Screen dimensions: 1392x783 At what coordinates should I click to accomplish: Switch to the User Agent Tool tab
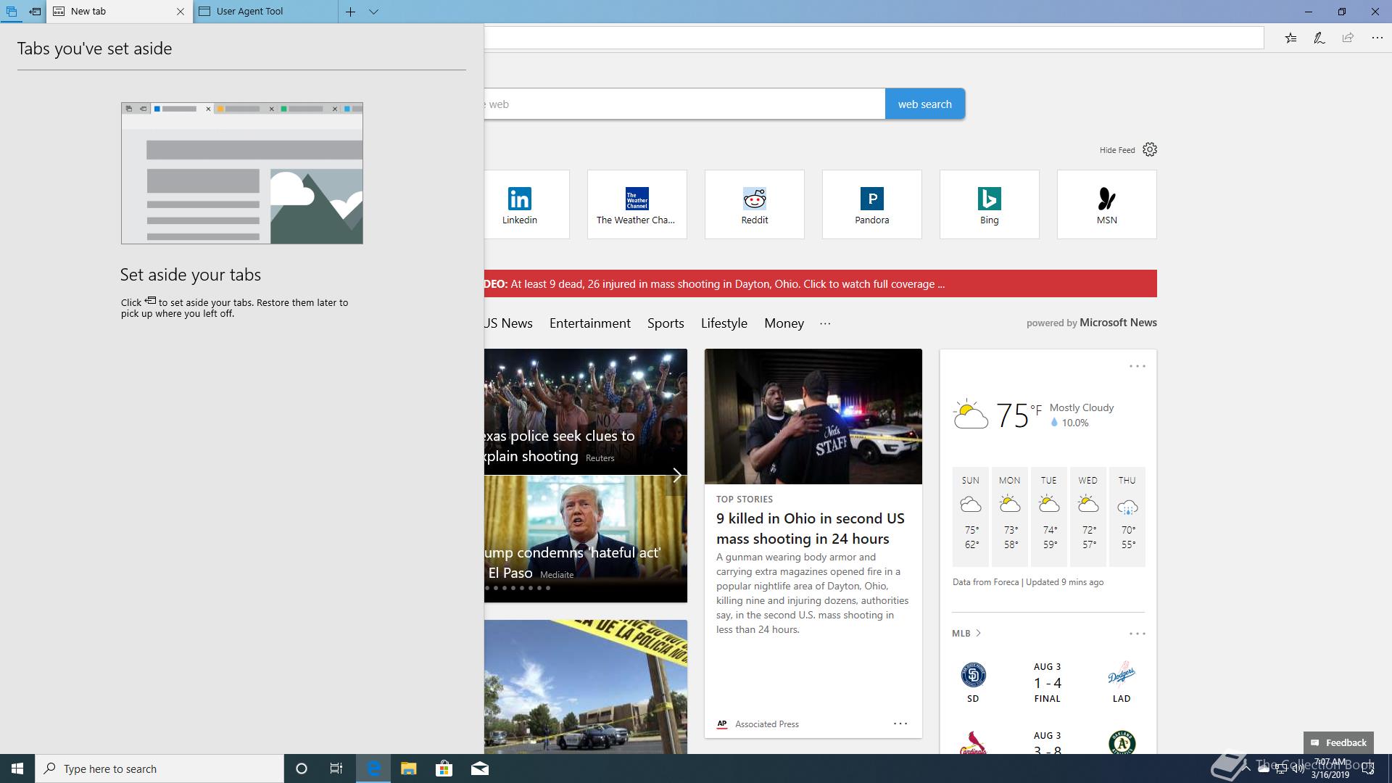pyautogui.click(x=265, y=12)
